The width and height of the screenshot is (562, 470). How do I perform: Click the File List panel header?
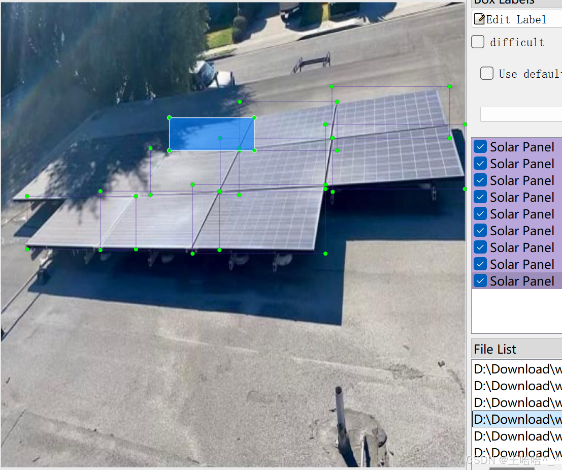point(516,349)
